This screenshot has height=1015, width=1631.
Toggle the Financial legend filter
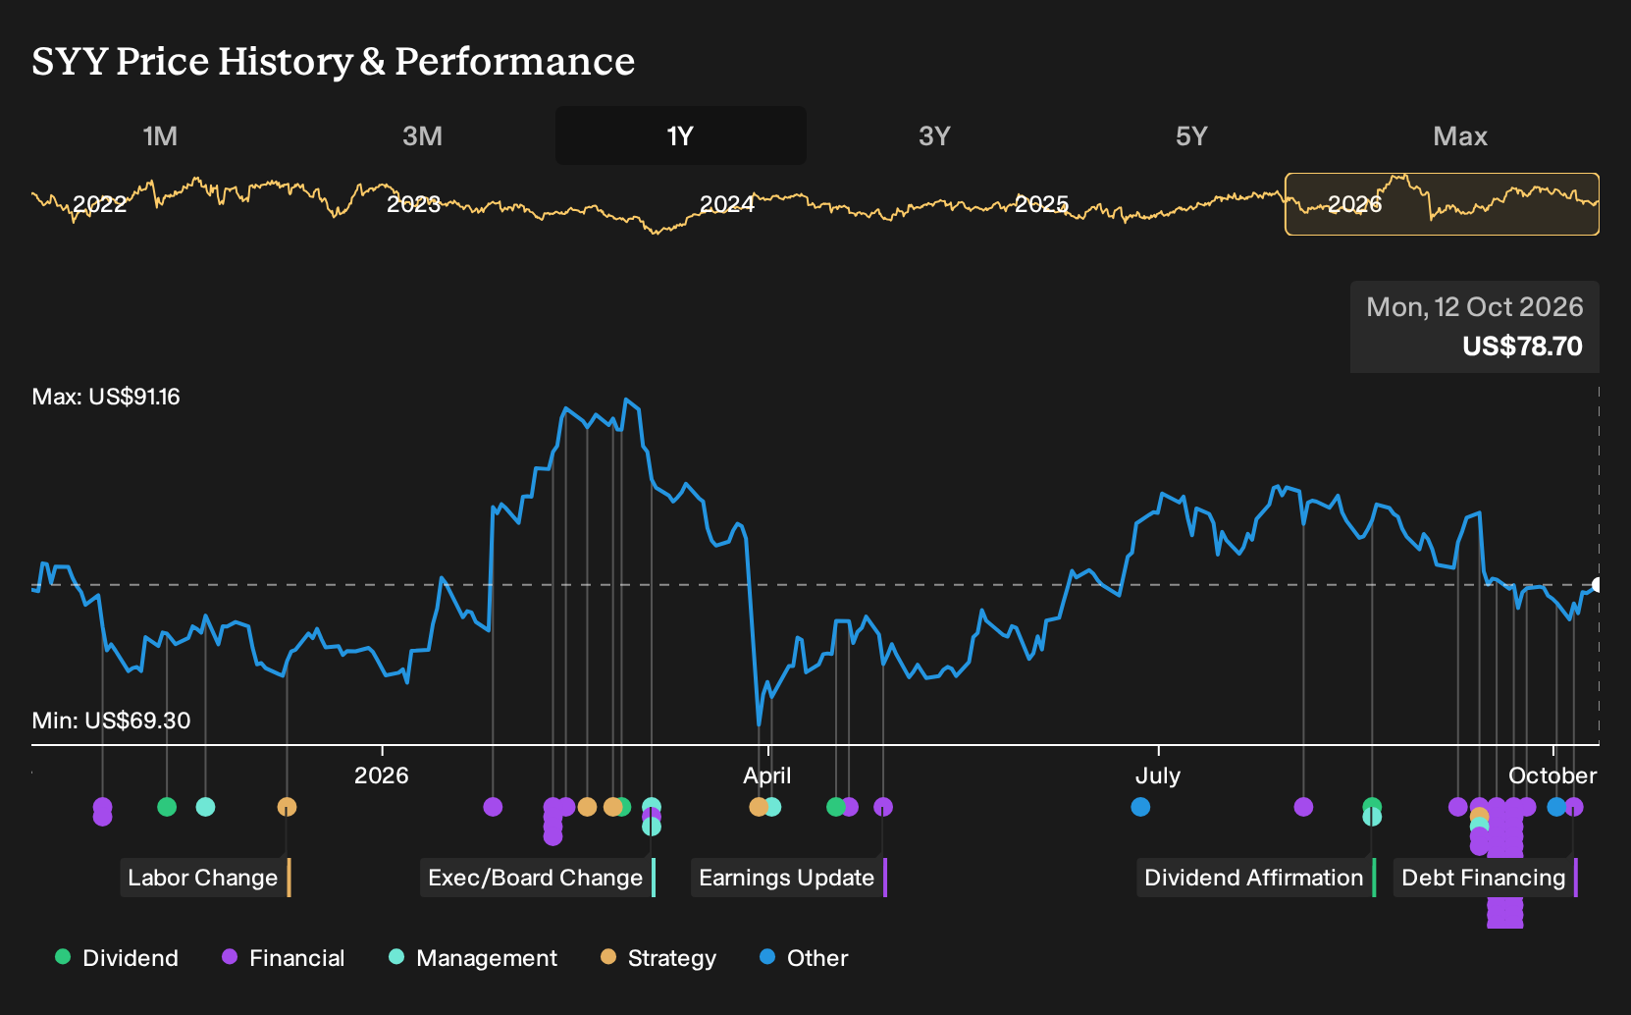tap(284, 958)
